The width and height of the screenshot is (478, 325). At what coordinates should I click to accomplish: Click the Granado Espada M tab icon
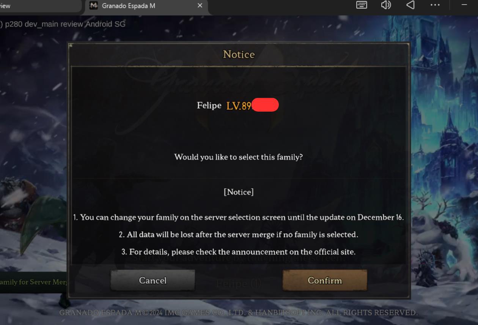pyautogui.click(x=94, y=6)
